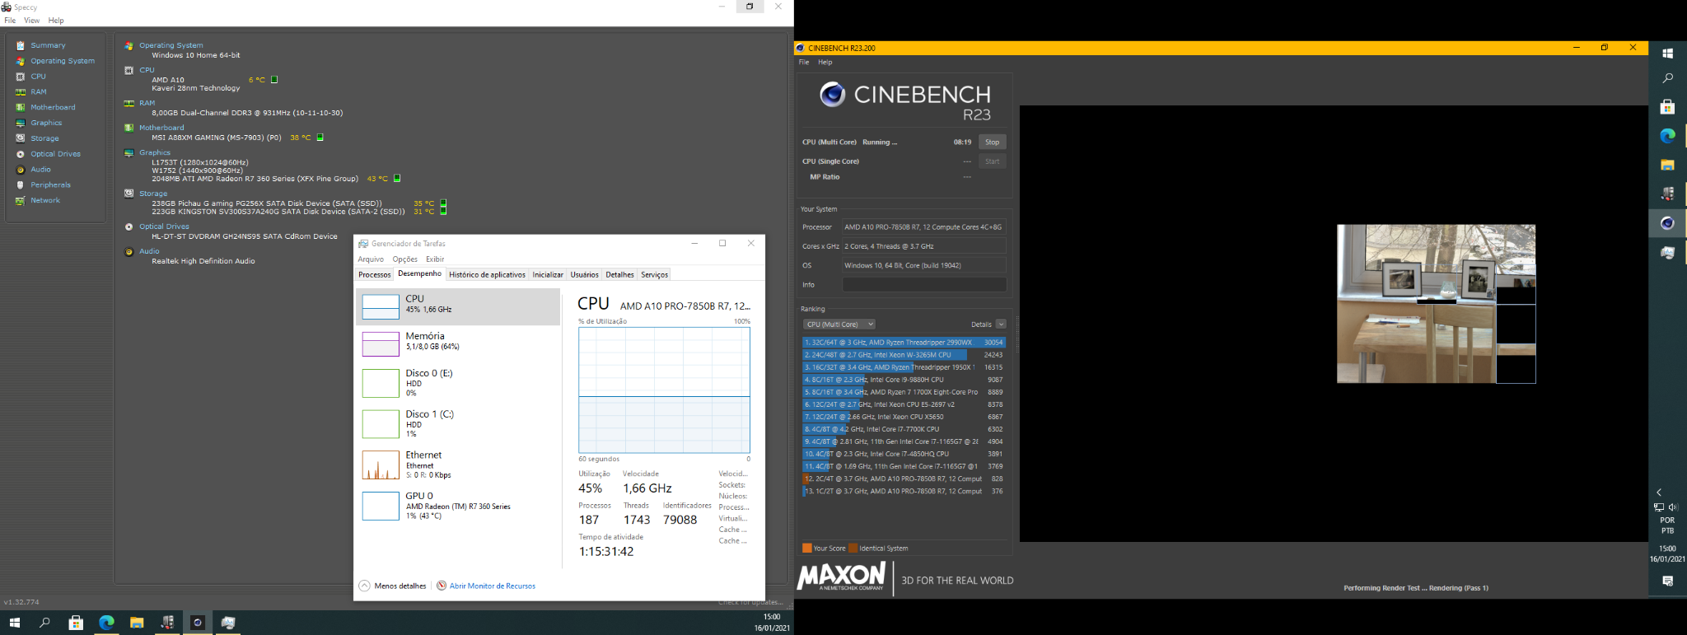Open Peripherals in the Speccy sidebar
Screen dimensions: 1687x635
pos(50,185)
